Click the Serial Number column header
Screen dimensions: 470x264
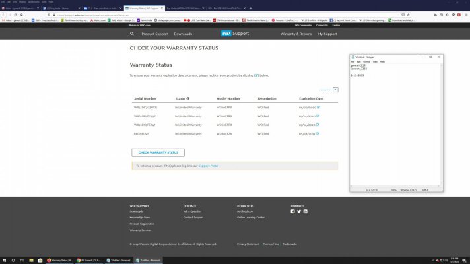click(x=145, y=98)
